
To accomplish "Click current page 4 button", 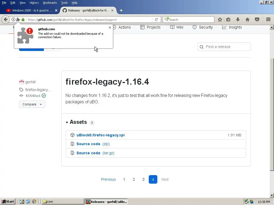I will point(153,179).
